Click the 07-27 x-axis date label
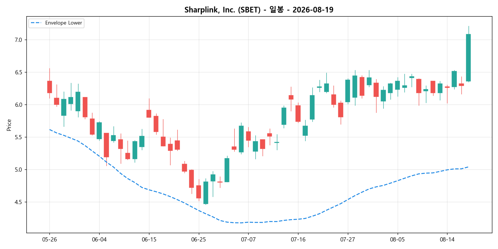Image resolution: width=498 pixels, height=249 pixels. coord(348,239)
